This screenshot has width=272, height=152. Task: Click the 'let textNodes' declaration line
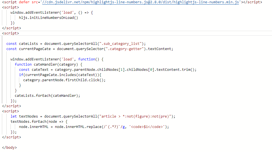point(93,116)
